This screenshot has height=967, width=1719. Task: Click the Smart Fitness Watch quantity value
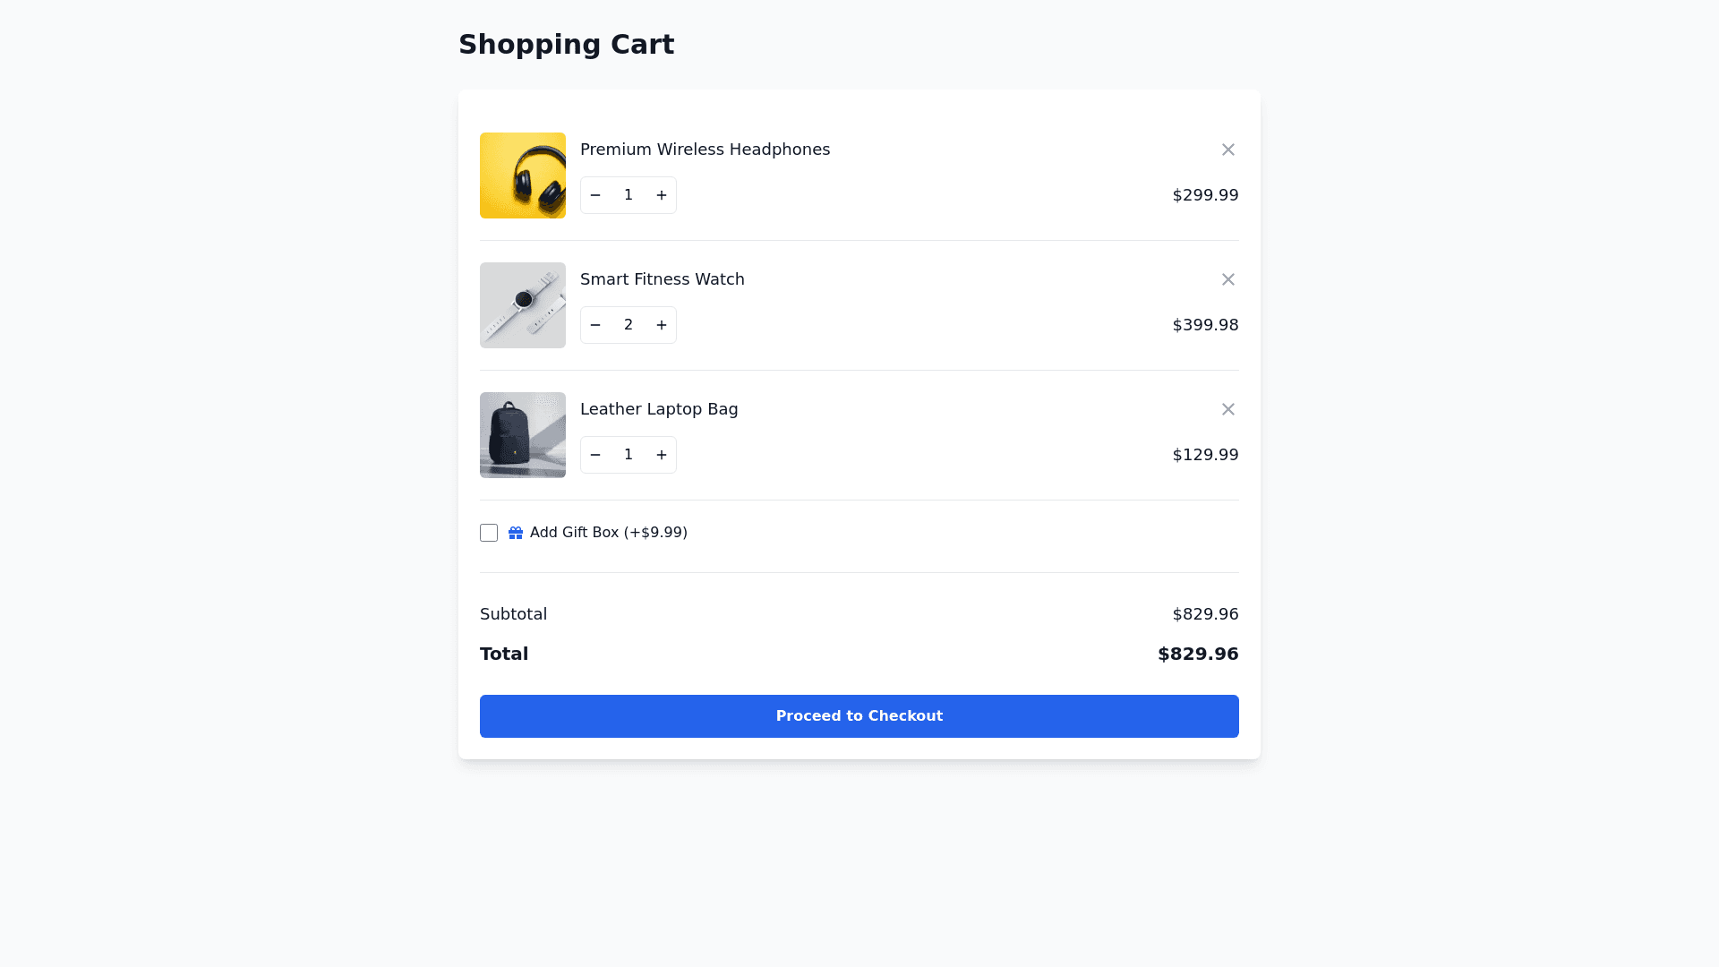[629, 325]
